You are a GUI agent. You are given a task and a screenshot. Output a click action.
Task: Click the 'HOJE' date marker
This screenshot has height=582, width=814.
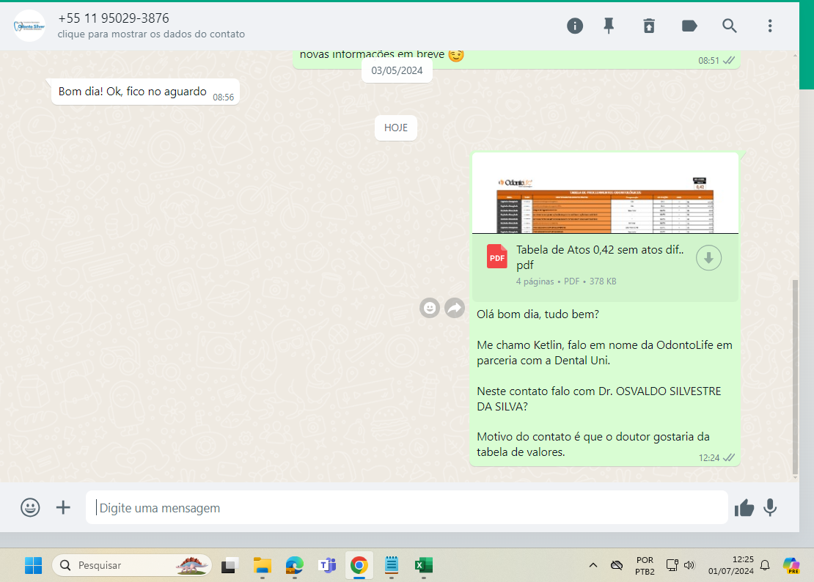coord(395,128)
